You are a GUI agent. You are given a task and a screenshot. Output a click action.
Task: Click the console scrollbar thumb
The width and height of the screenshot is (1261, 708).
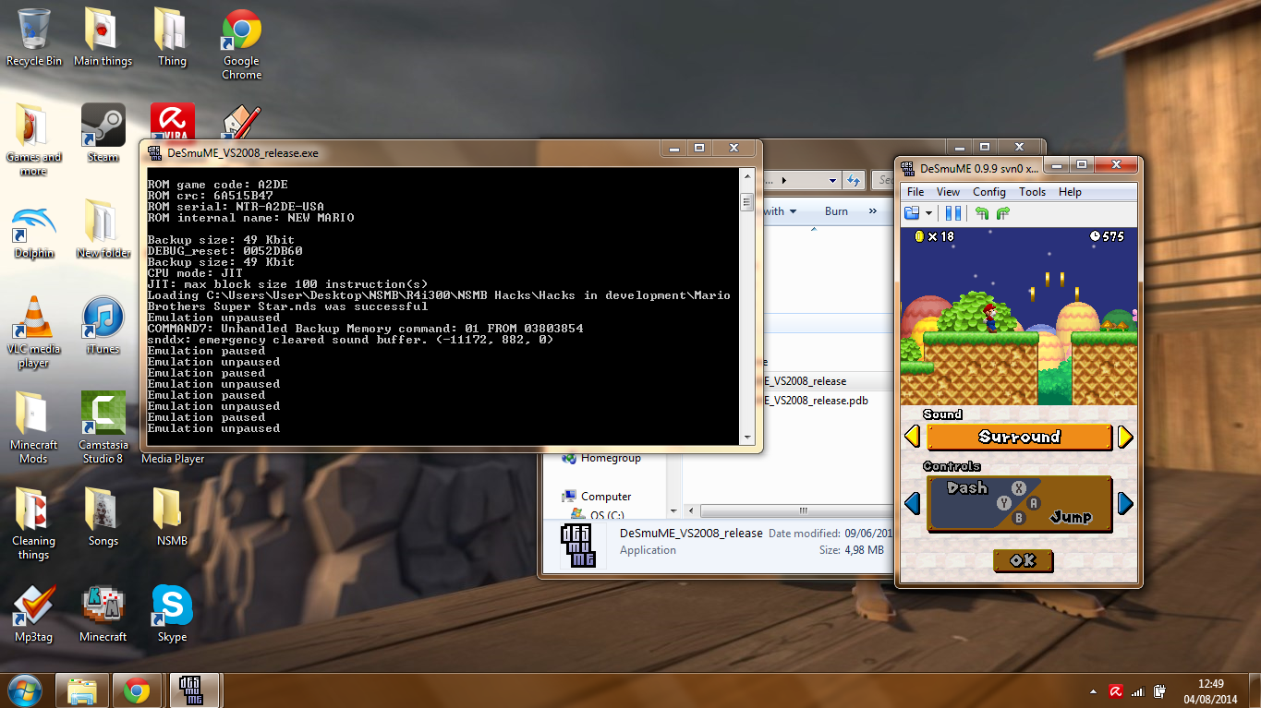(746, 202)
